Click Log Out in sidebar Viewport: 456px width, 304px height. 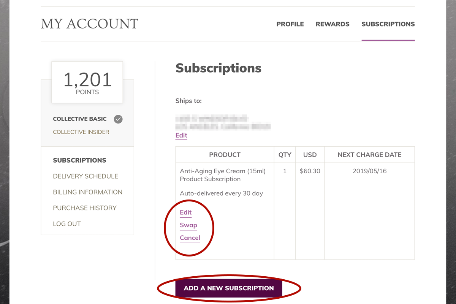click(x=67, y=224)
